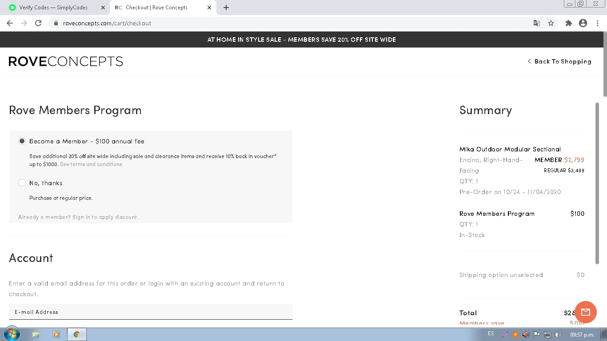Open the media player taskbar icon
The height and width of the screenshot is (341, 607).
pos(56,334)
